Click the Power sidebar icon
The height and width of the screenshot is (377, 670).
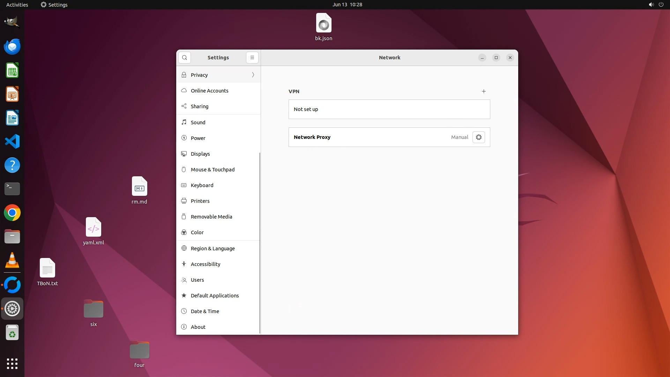[184, 138]
